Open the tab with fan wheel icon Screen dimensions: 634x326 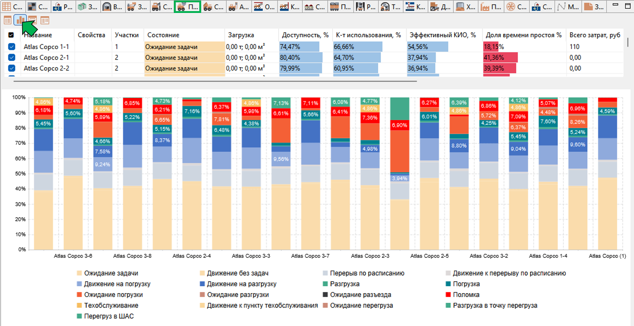[x=516, y=6]
